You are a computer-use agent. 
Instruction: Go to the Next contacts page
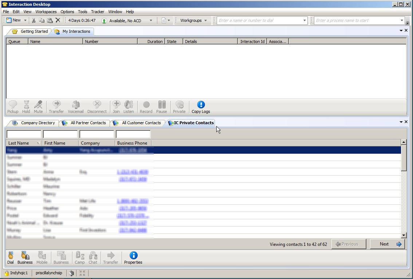(388, 244)
